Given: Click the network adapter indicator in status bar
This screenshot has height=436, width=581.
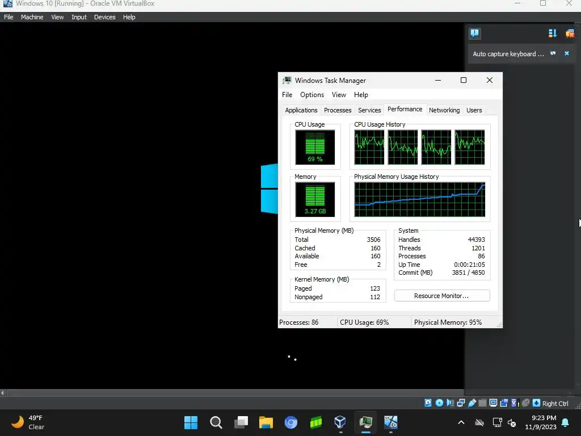Looking at the screenshot, I should 461,403.
